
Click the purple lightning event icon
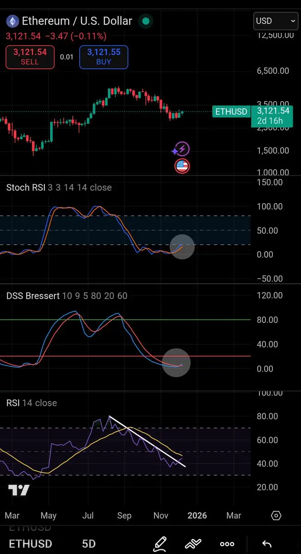pyautogui.click(x=182, y=149)
